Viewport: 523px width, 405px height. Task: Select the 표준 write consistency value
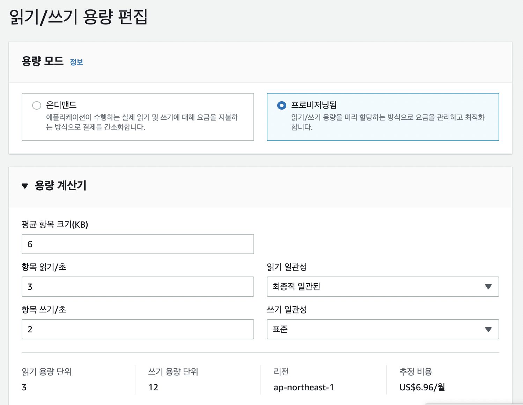[x=383, y=329]
